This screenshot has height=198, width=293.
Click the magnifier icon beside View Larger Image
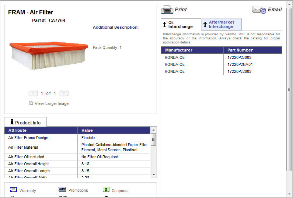click(x=31, y=103)
